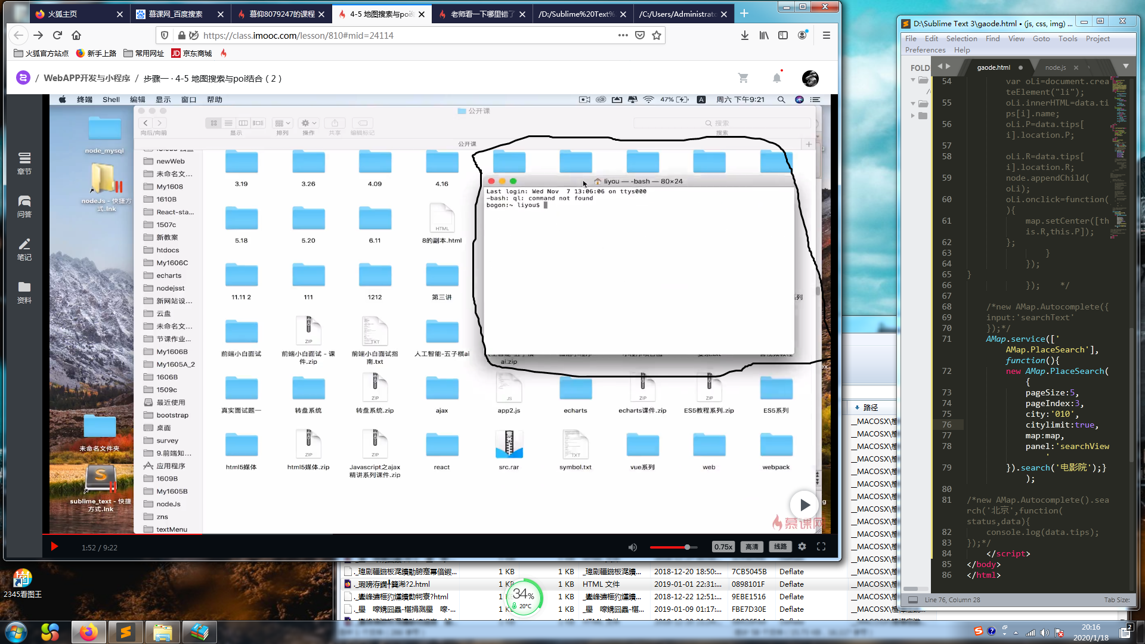
Task: Enter video fullscreen mode
Action: [821, 546]
